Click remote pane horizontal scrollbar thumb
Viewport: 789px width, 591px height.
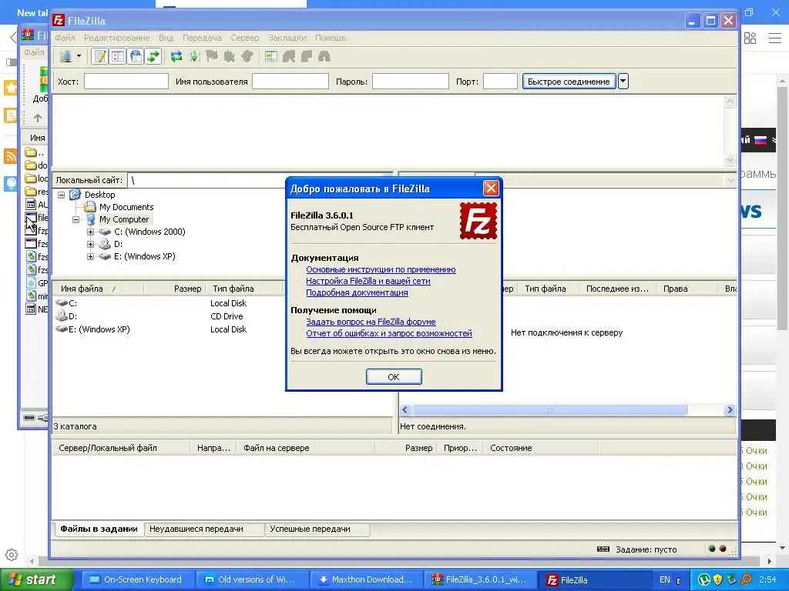click(549, 410)
